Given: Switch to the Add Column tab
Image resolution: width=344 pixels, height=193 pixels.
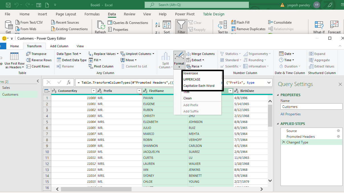Looking at the screenshot, I should [59, 46].
